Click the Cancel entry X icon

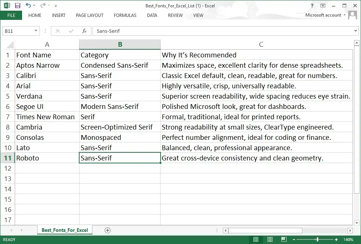click(x=58, y=31)
